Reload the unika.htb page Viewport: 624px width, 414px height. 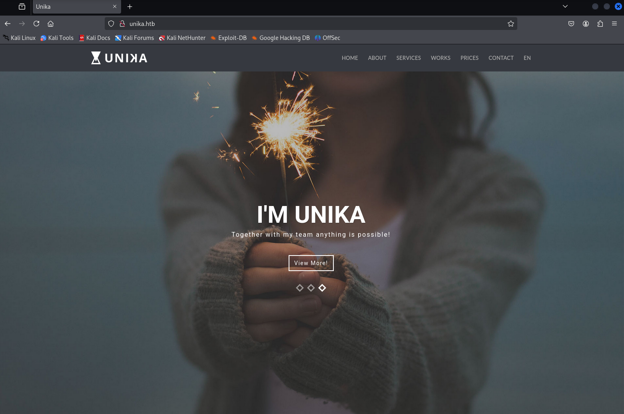36,24
